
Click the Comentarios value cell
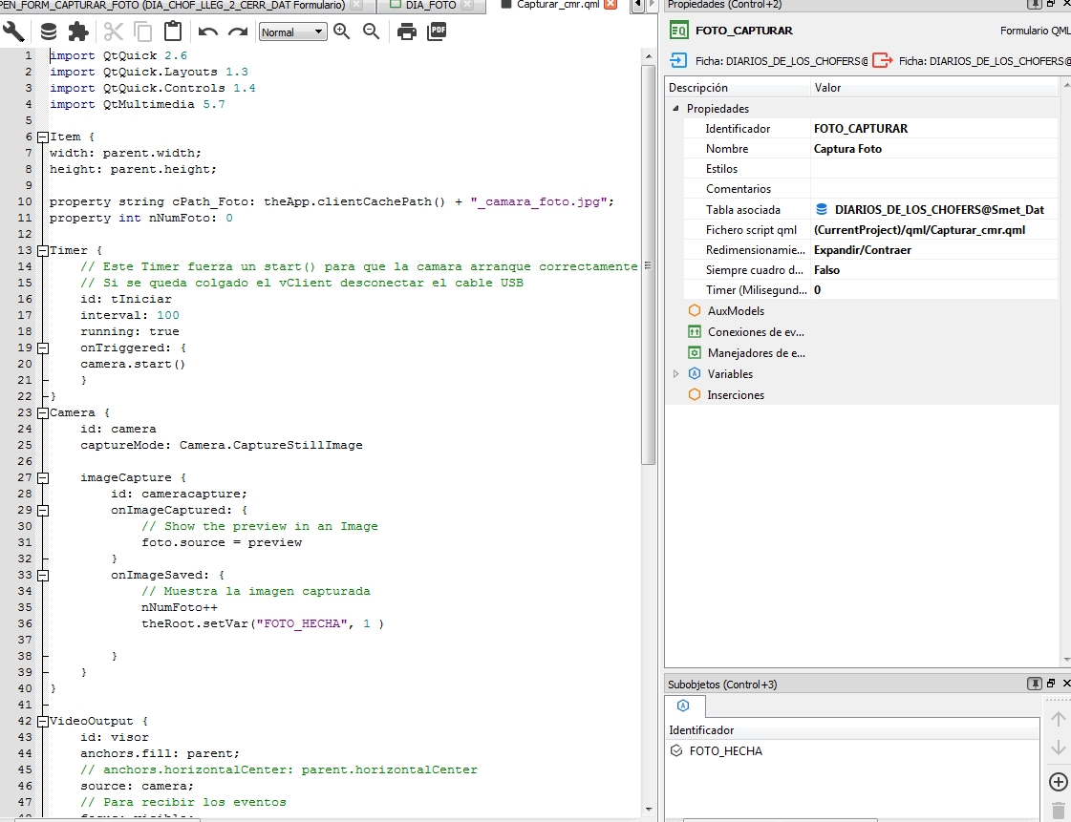(x=933, y=189)
